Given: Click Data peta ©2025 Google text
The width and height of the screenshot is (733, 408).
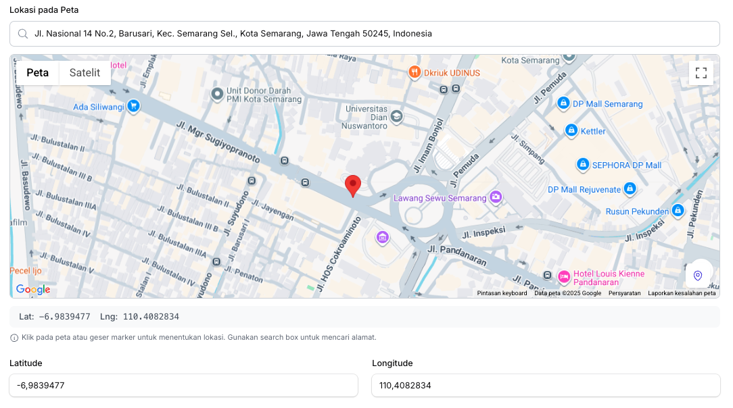Looking at the screenshot, I should tap(567, 293).
